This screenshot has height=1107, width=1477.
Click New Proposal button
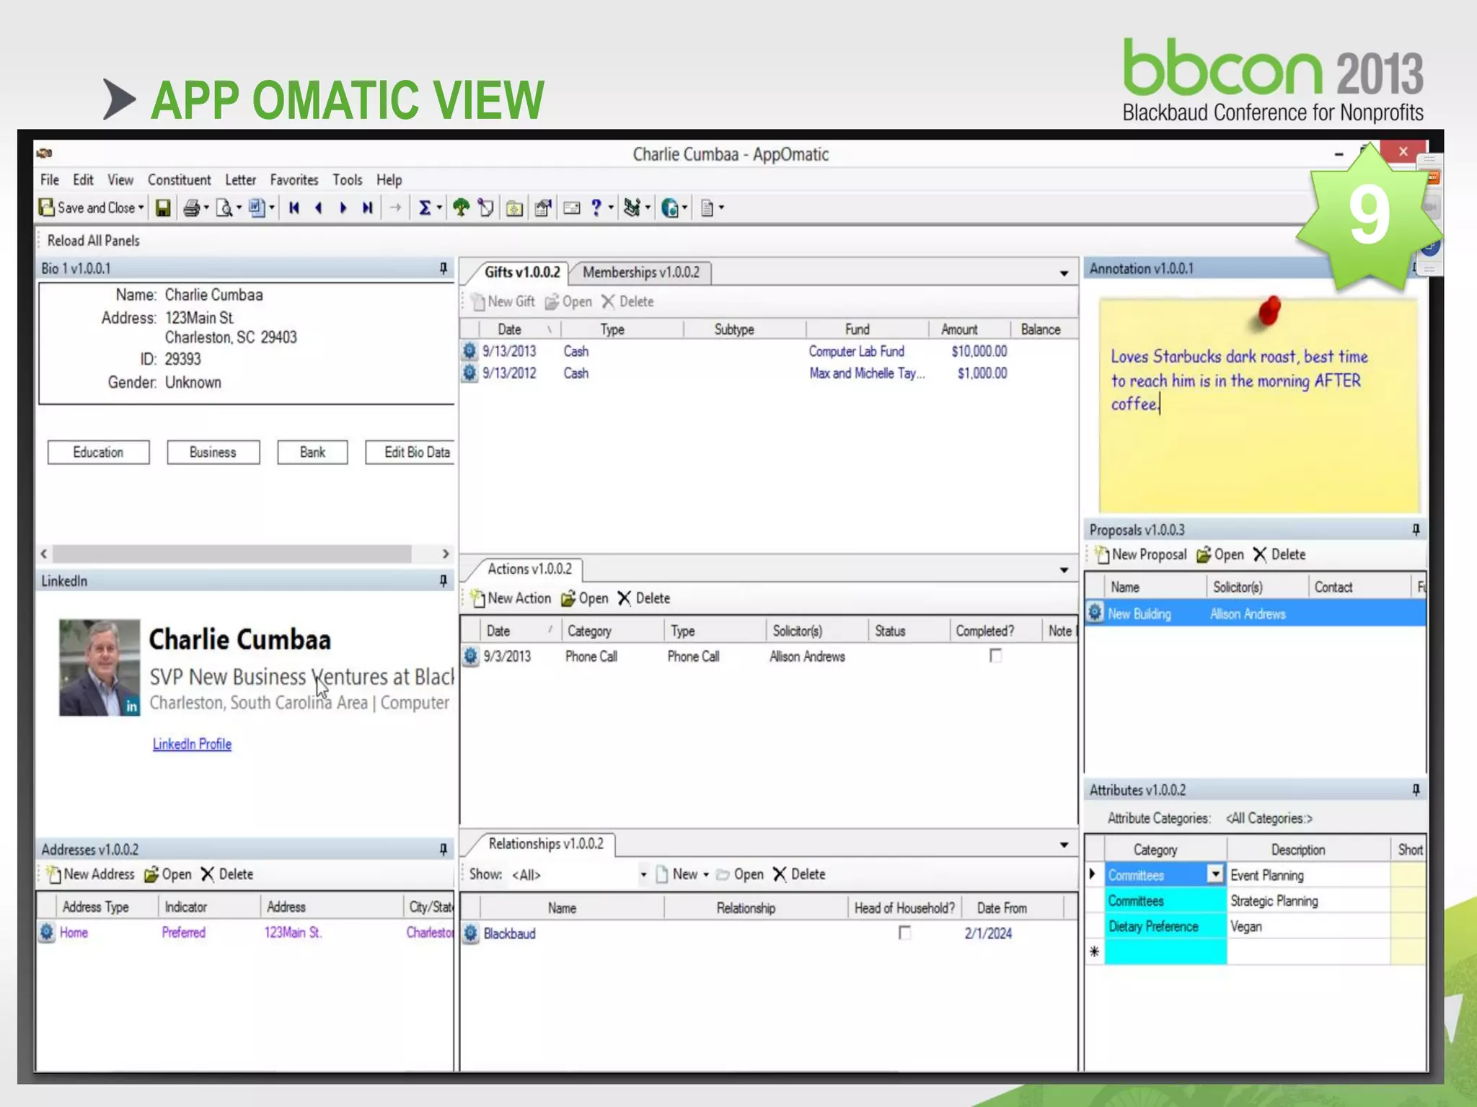(x=1140, y=554)
